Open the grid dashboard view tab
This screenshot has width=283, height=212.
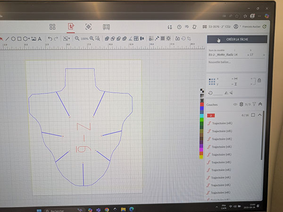pos(52,27)
